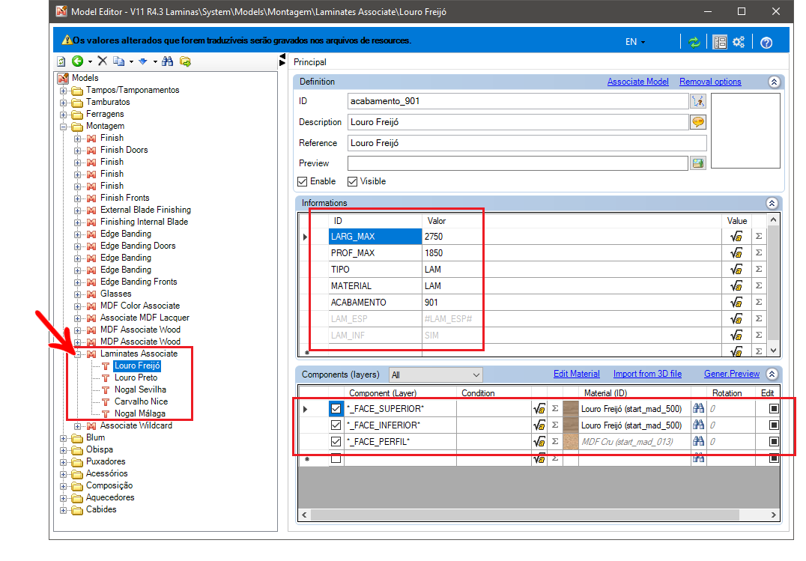Click the formula icon in the LARG_MAX row
Viewport: 806px width, 561px height.
[x=736, y=237]
